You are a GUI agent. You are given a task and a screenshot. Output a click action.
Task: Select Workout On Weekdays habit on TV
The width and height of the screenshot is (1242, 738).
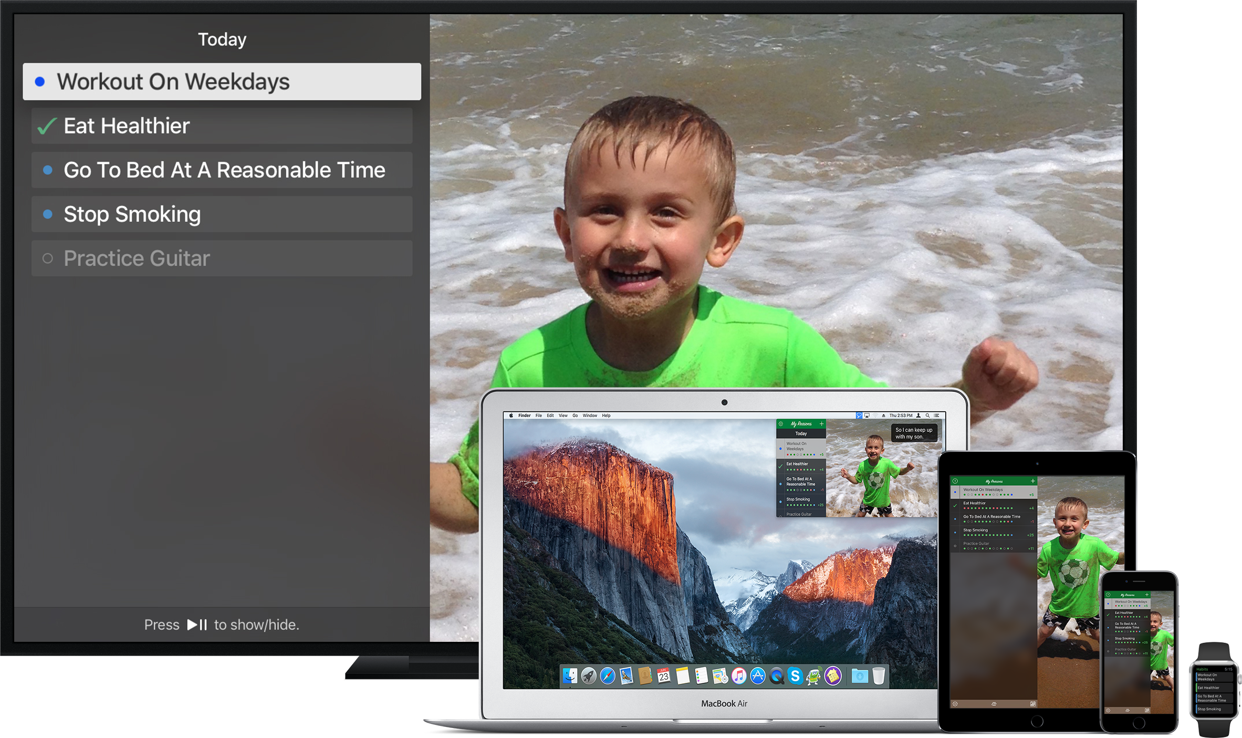(x=222, y=82)
